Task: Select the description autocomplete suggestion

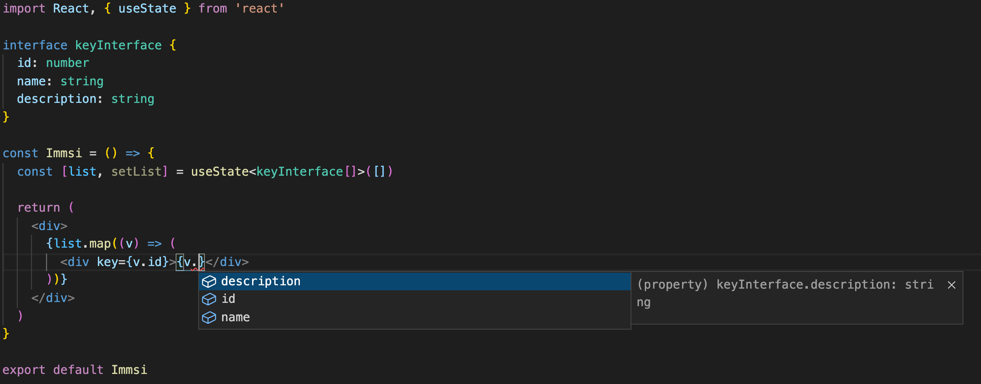Action: [x=261, y=282]
